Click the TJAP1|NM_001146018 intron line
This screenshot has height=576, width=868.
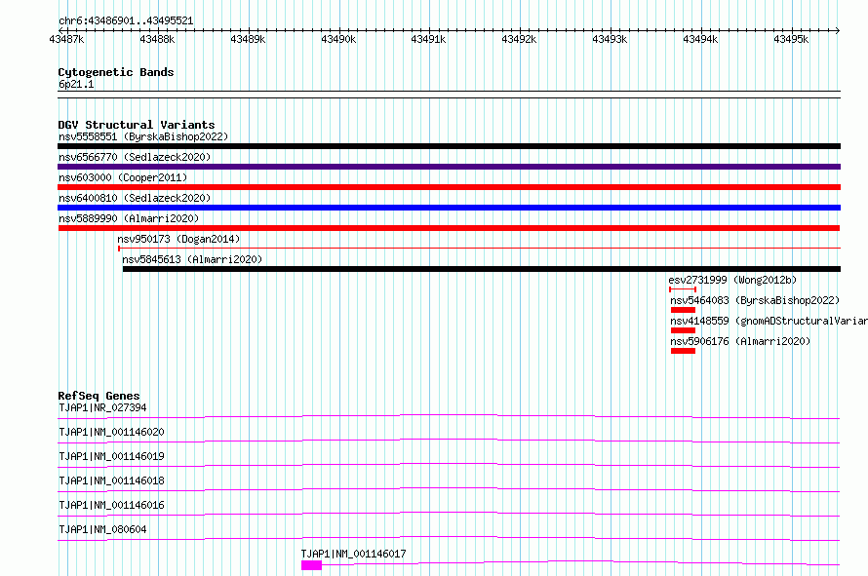(449, 489)
